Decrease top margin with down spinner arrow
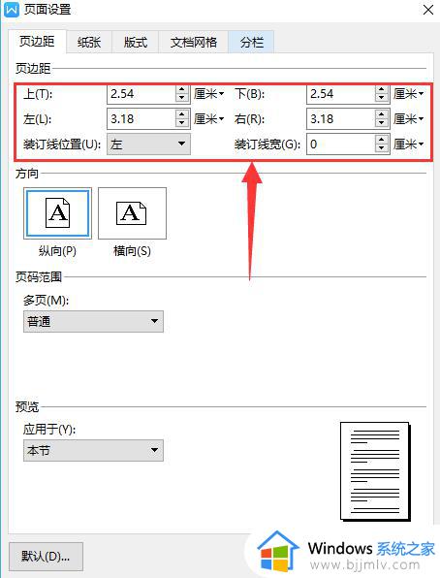 click(181, 98)
